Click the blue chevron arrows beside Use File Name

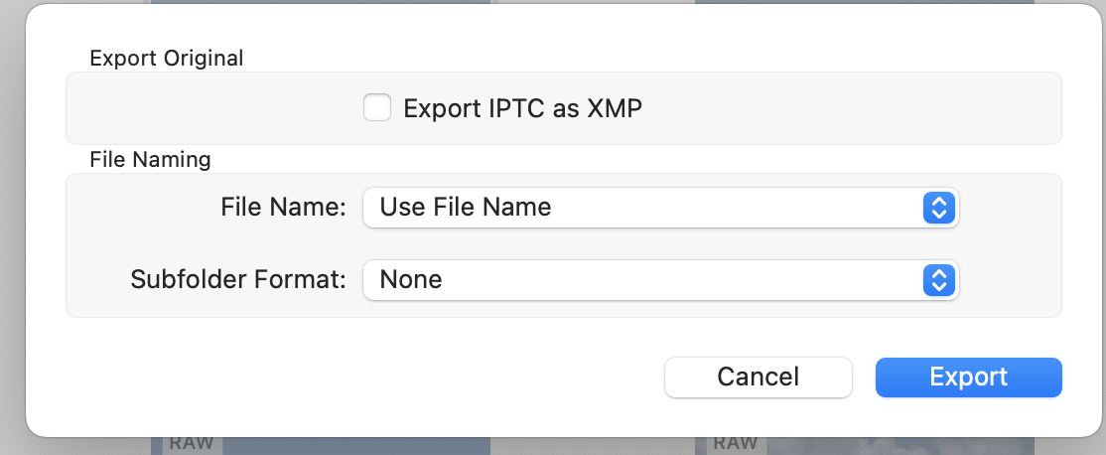point(938,208)
